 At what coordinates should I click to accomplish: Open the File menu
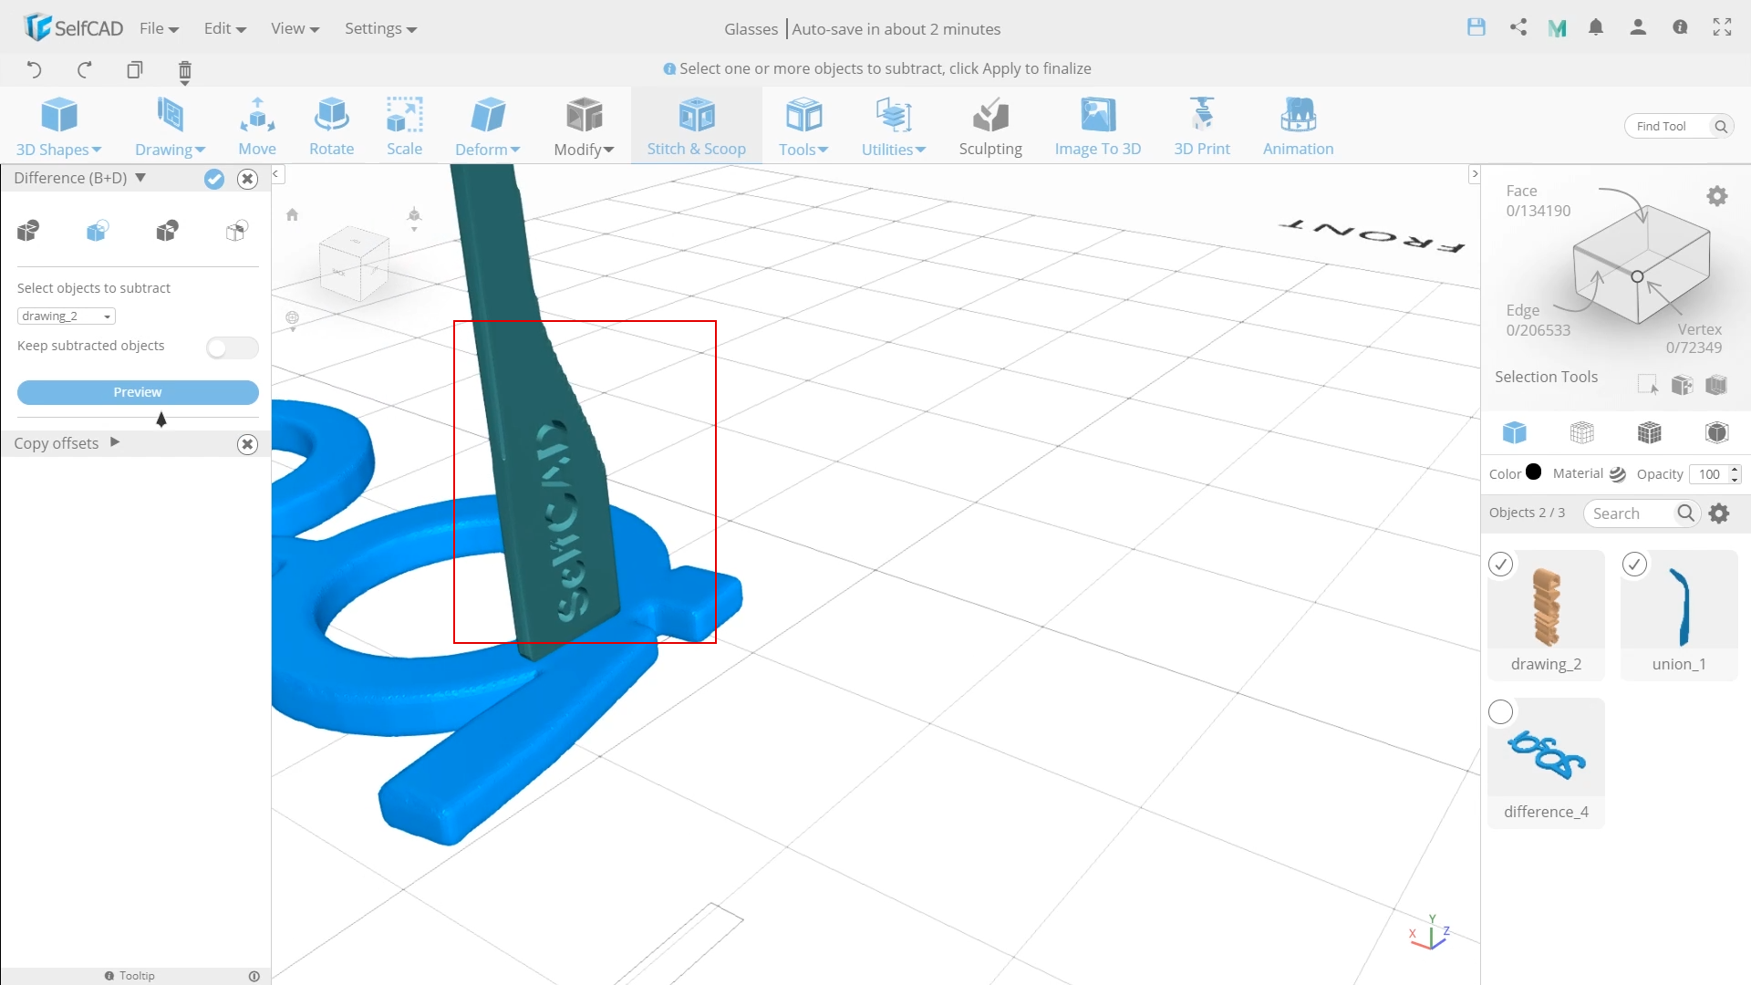[159, 28]
